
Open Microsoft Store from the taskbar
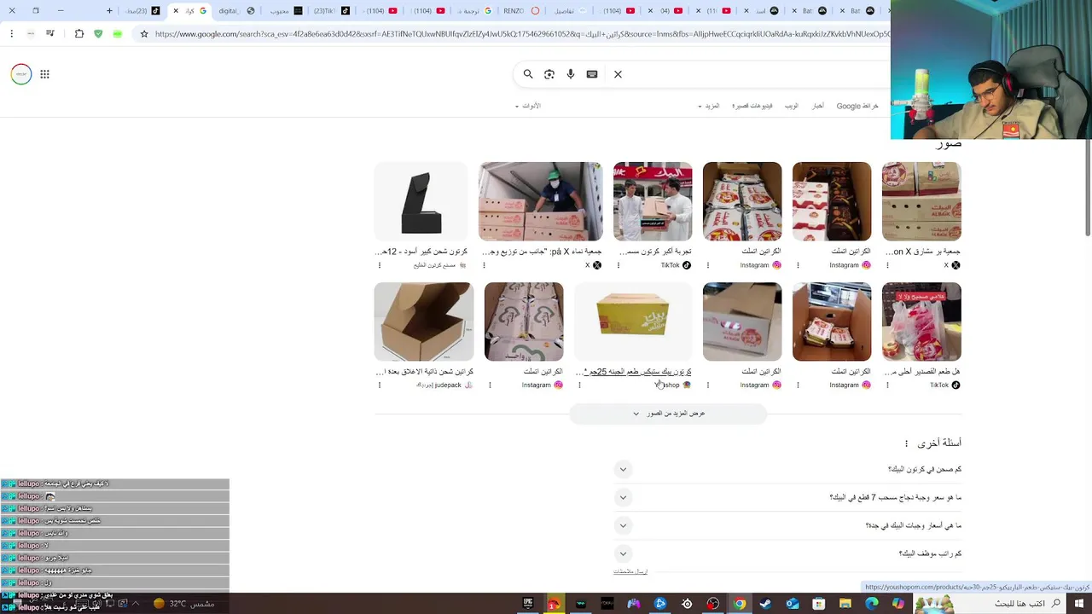tap(819, 604)
